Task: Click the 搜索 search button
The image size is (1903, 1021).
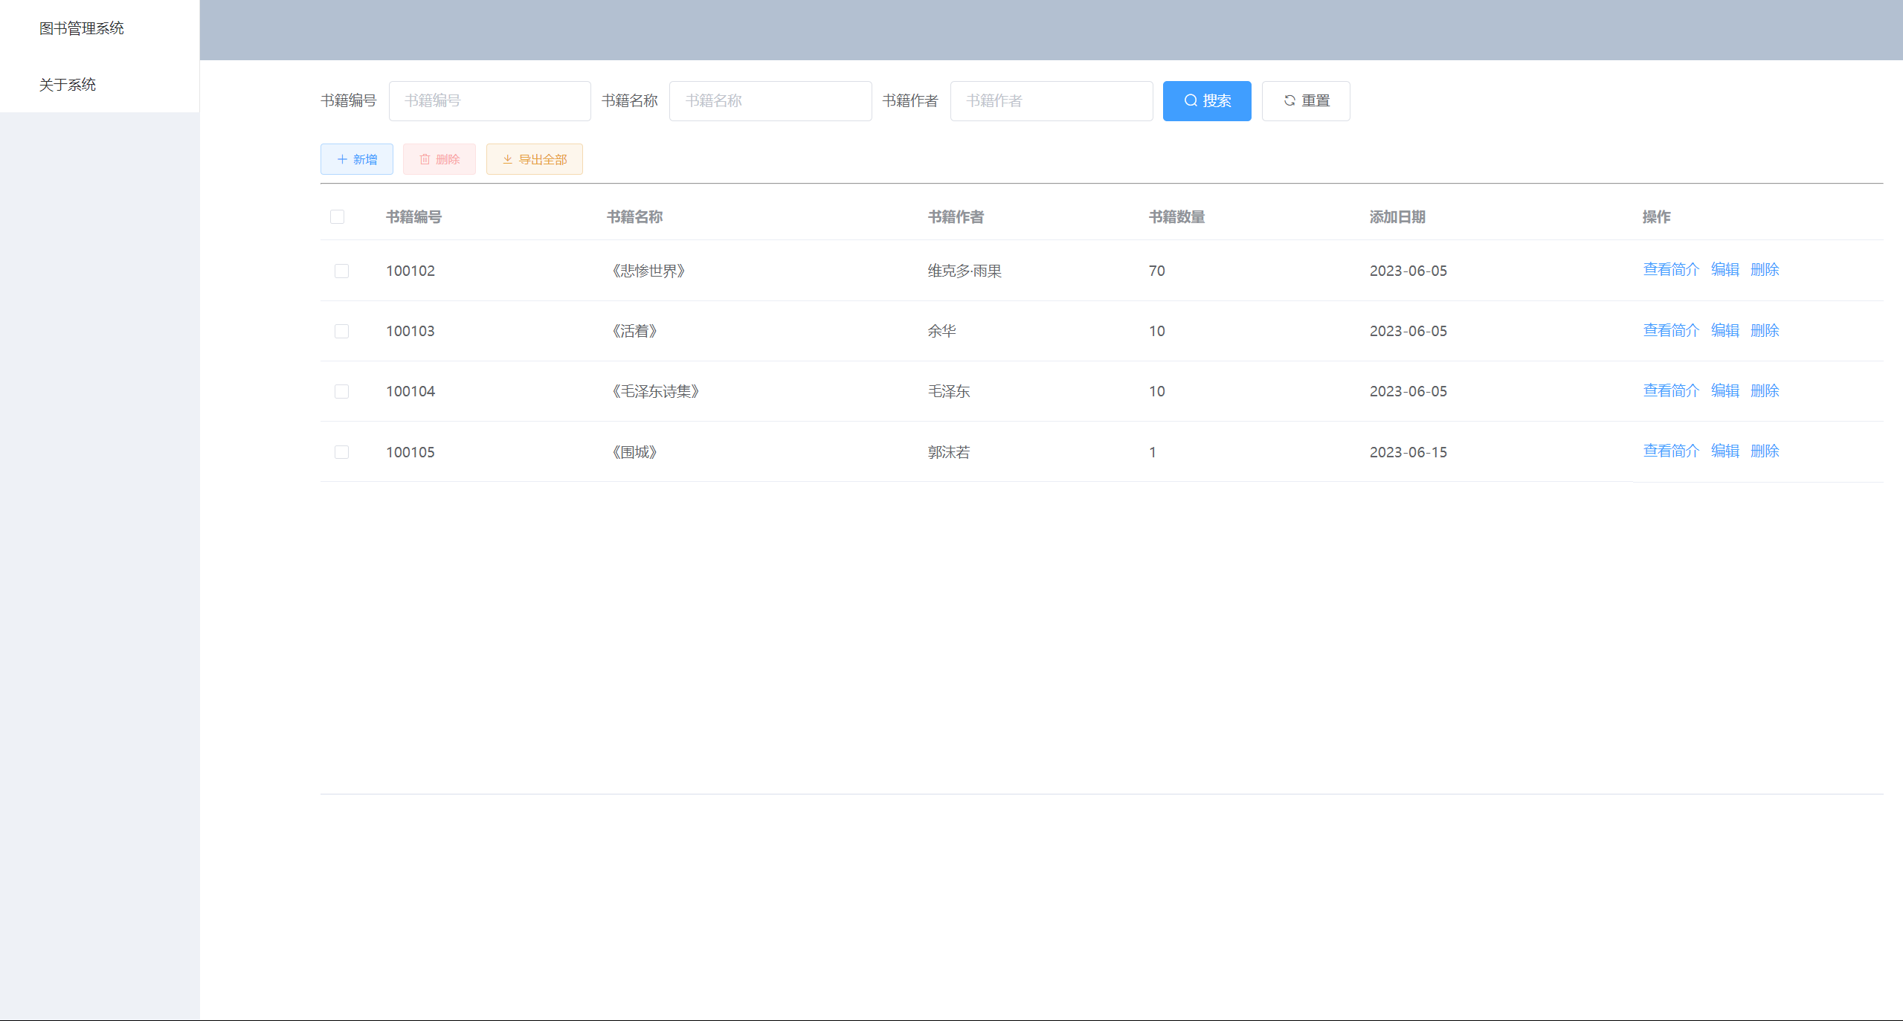Action: 1206,100
